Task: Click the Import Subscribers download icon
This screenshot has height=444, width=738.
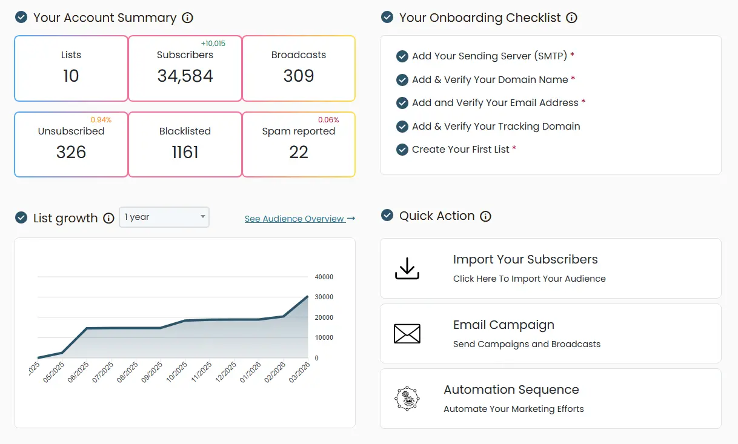Action: coord(407,268)
